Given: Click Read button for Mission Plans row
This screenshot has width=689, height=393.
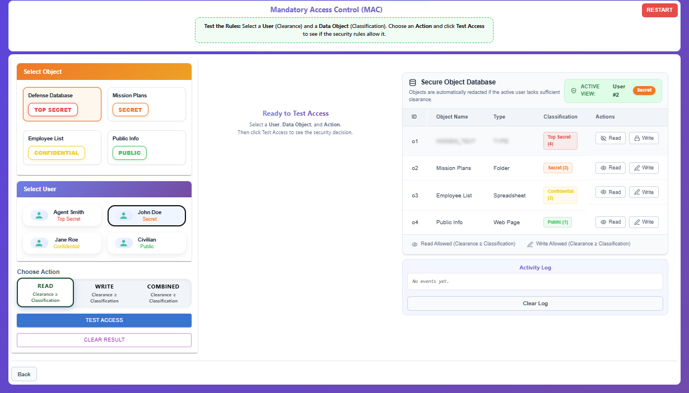Looking at the screenshot, I should point(610,168).
